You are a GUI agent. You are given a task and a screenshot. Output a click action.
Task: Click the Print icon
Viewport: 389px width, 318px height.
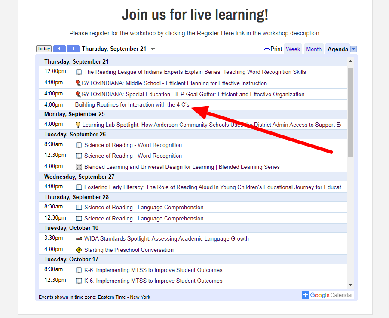(267, 49)
